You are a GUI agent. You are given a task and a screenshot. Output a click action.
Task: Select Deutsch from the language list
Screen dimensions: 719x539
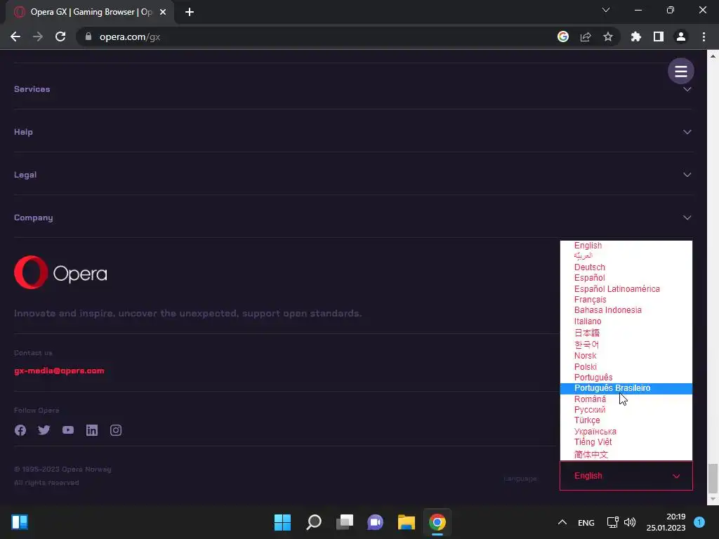pos(626,267)
